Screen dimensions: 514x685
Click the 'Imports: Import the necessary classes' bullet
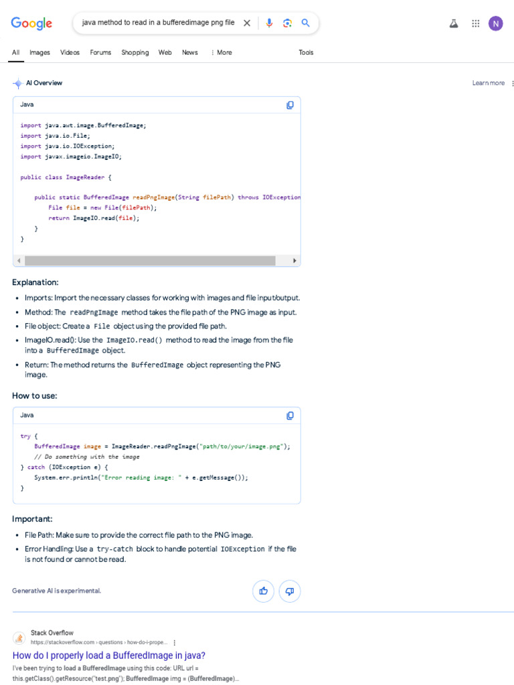[162, 298]
